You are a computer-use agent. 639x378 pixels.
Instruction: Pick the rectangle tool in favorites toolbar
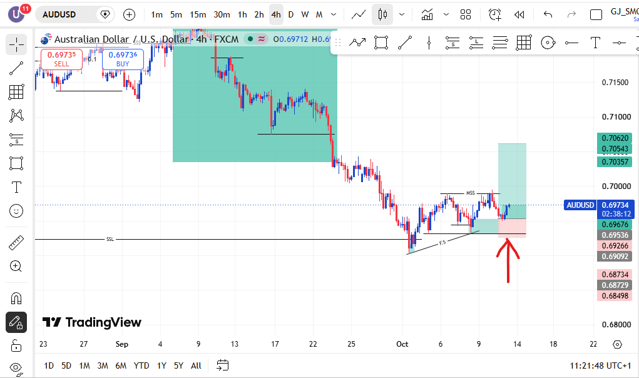click(x=381, y=43)
